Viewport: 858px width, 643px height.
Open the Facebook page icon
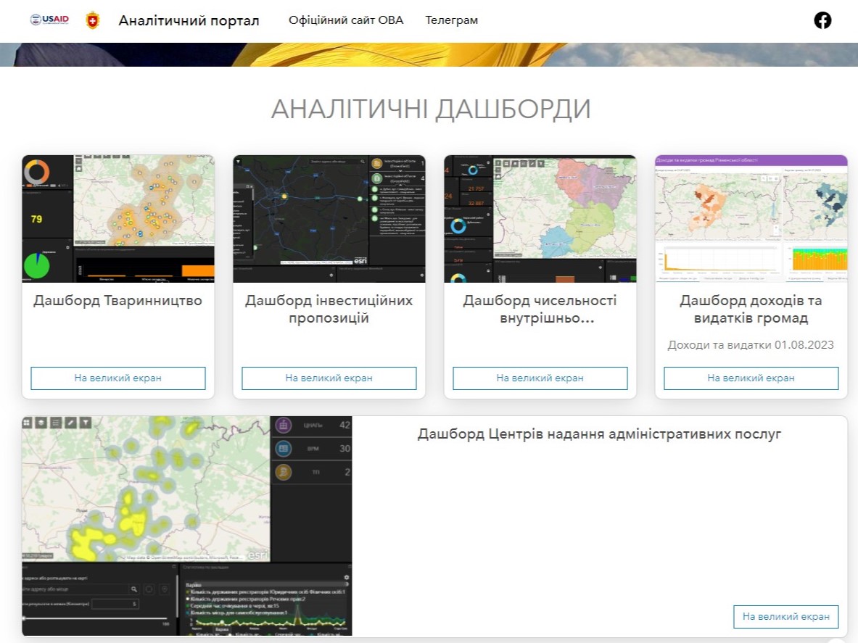point(822,20)
